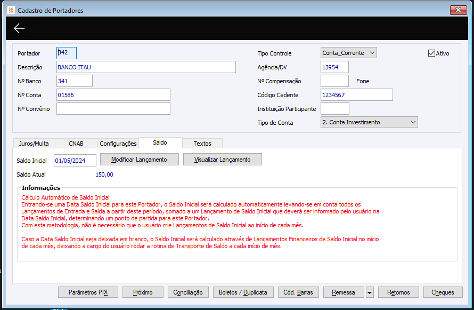
Task: Click the Remessa button
Action: pos(344,292)
